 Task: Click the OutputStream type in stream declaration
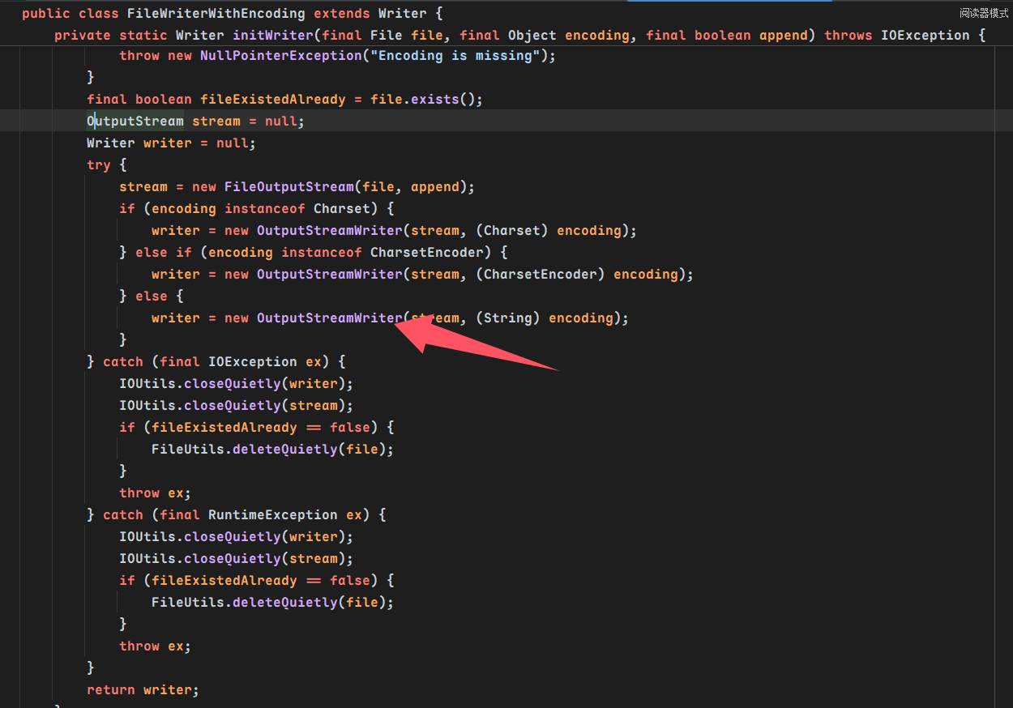135,122
